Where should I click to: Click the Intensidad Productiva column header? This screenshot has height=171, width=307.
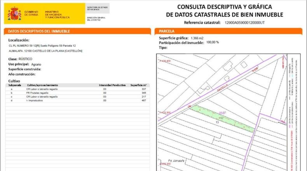click(112, 85)
